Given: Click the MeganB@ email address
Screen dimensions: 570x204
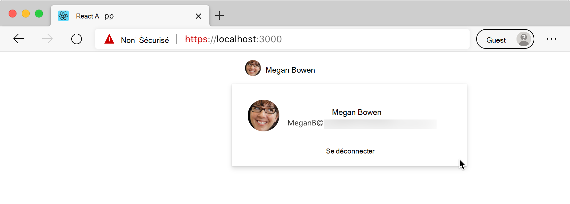Looking at the screenshot, I should tap(362, 123).
